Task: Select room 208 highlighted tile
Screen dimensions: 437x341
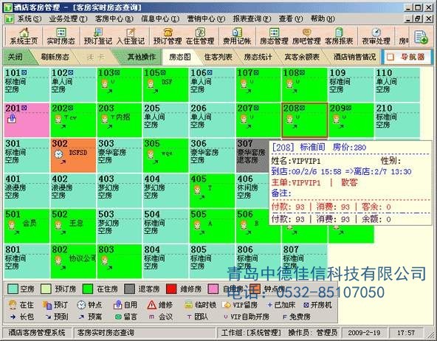Action: pyautogui.click(x=304, y=120)
